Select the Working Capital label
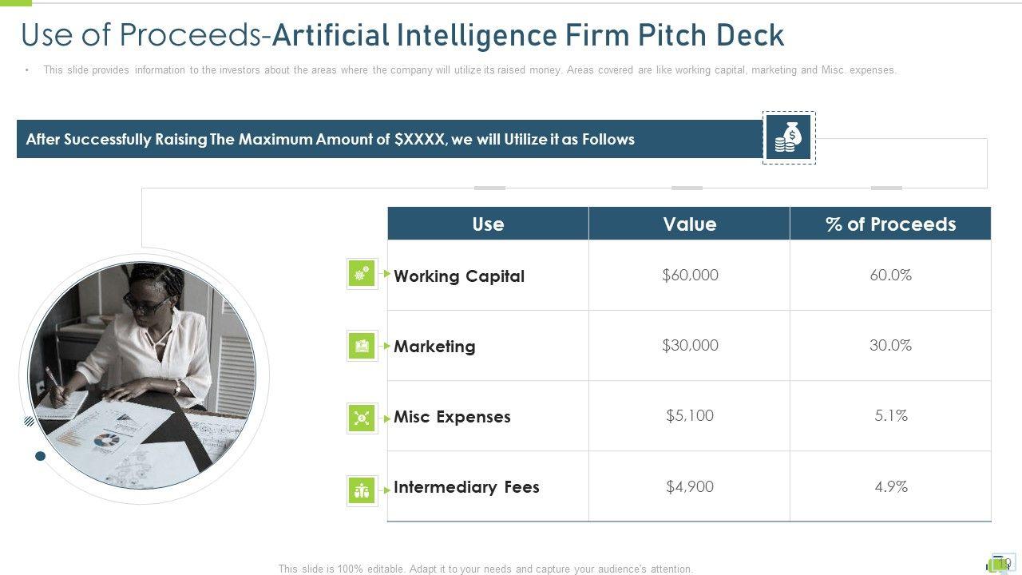1022x575 pixels. coord(459,276)
